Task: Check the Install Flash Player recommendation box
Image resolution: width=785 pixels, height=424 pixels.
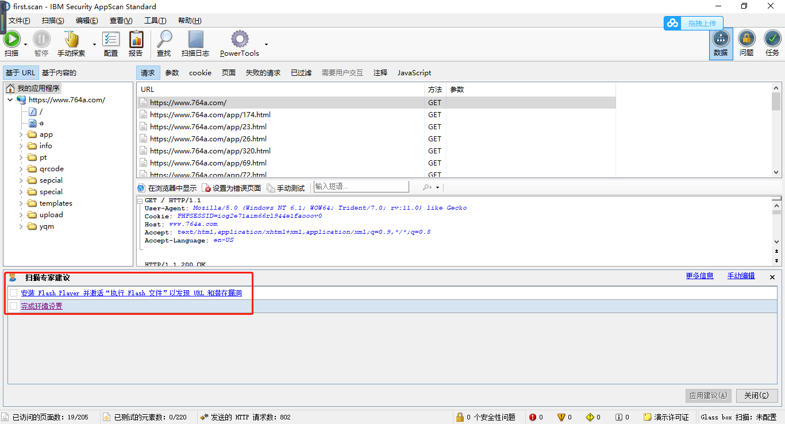Action: tap(14, 293)
